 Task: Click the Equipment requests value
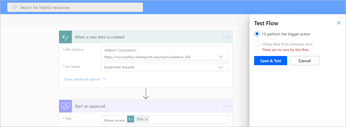pos(120,67)
